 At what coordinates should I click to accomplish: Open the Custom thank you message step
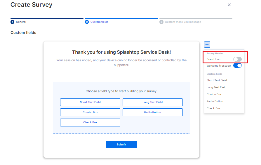click(x=180, y=22)
